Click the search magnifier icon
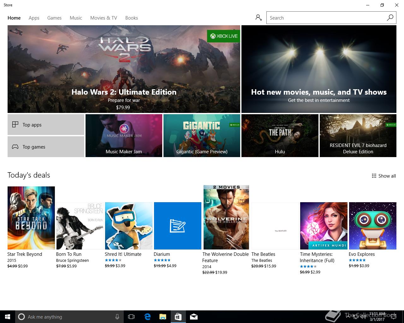Screen dimensions: 404x323 390,18
